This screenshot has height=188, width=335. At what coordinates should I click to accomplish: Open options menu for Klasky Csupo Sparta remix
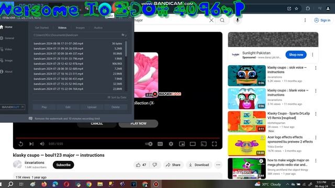coord(316,114)
